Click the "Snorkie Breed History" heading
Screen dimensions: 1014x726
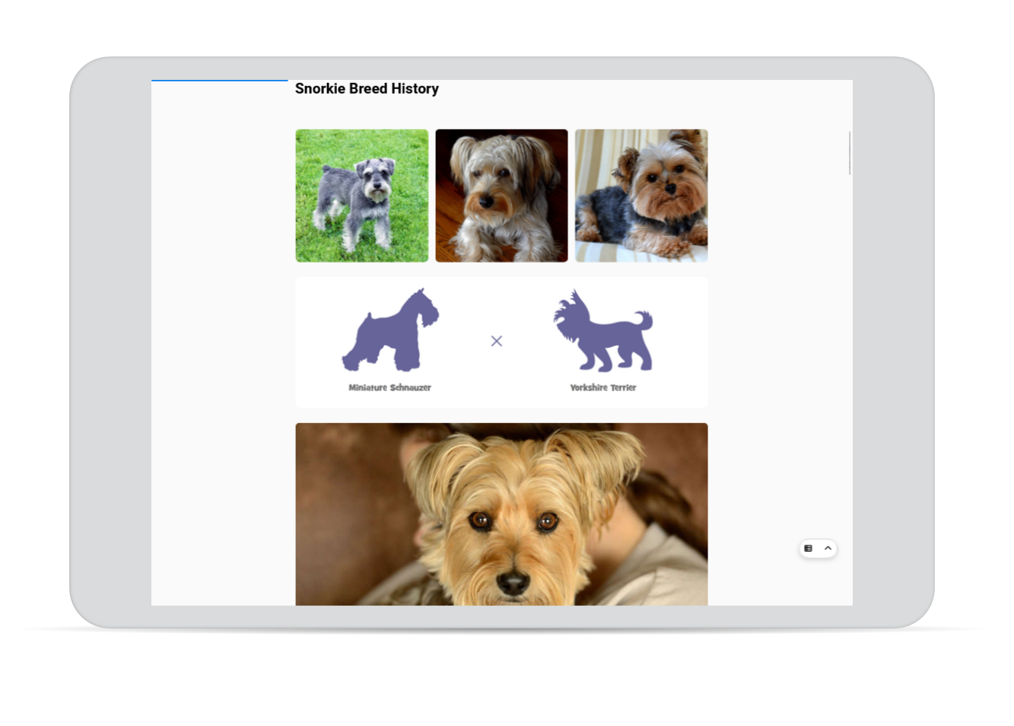point(367,89)
